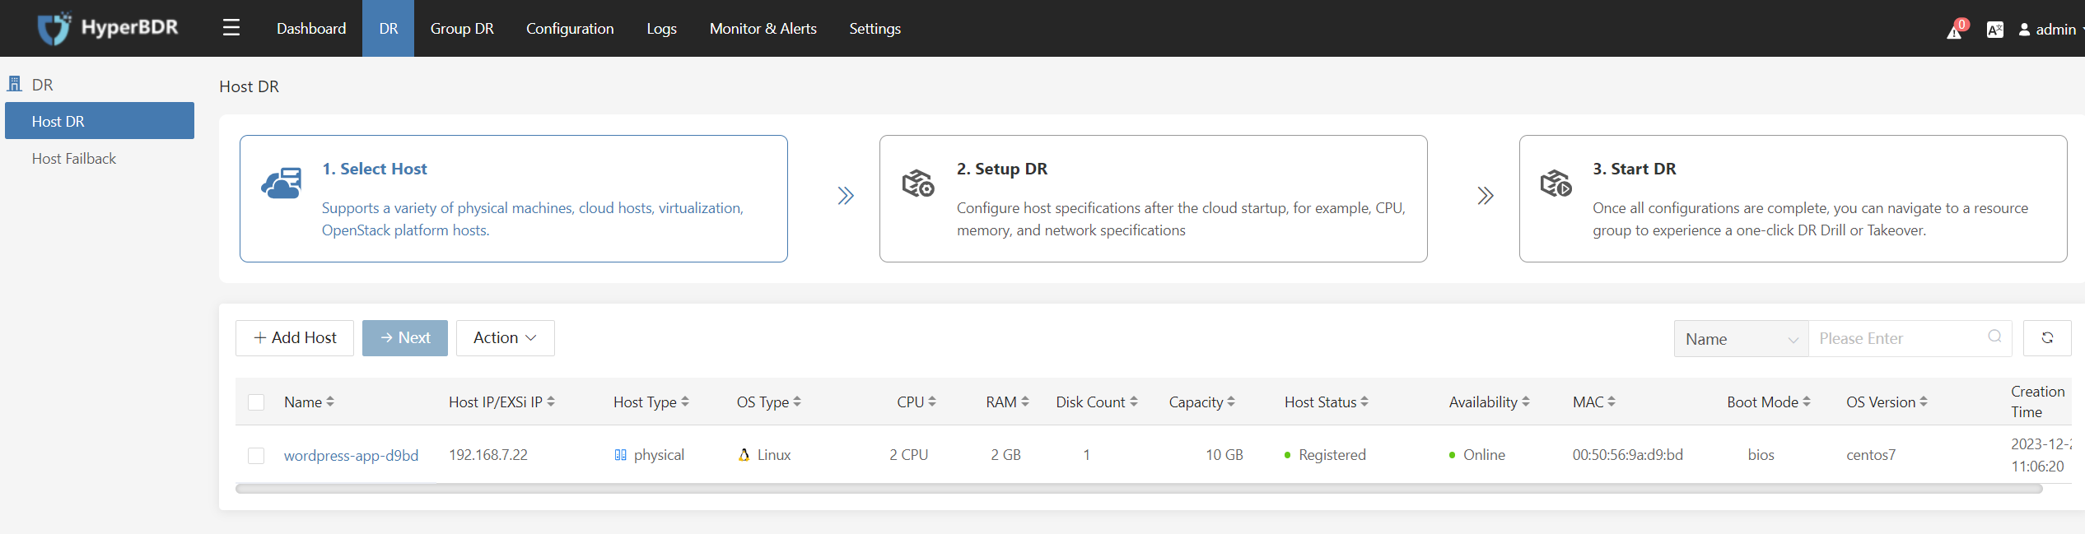The image size is (2085, 534).
Task: Click the Setup DR step icon
Action: tap(918, 183)
